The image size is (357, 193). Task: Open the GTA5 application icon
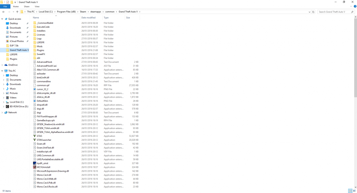point(35,136)
